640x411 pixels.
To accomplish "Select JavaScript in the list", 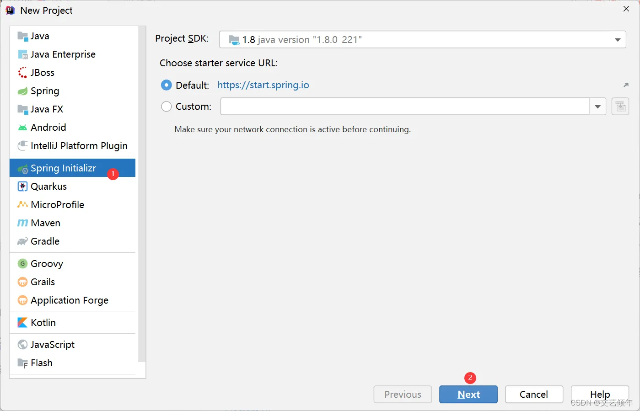I will click(72, 345).
